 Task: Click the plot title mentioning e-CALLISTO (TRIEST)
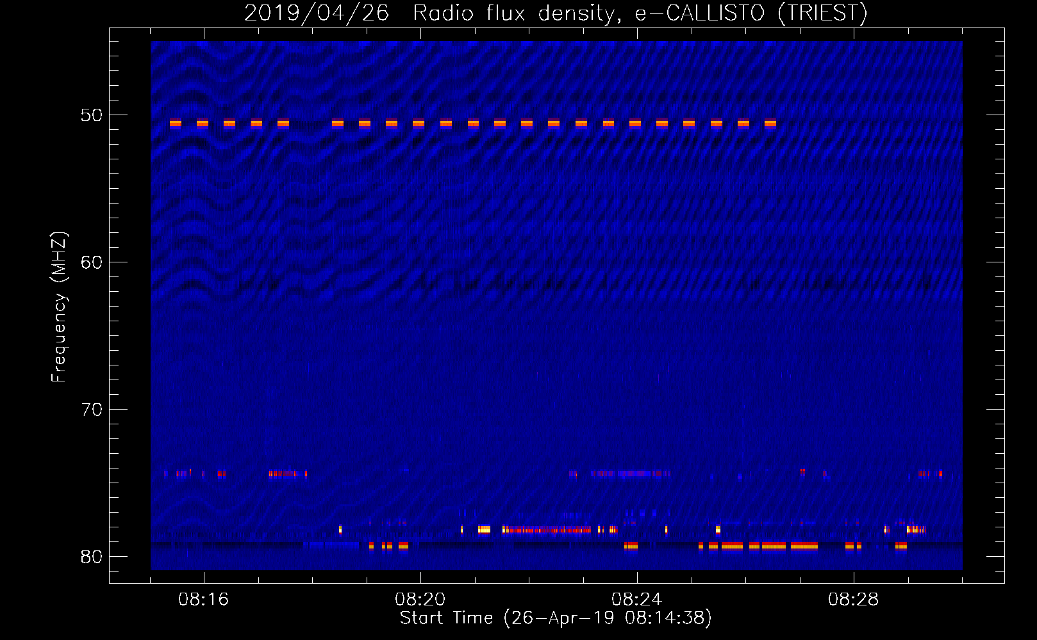click(x=556, y=13)
